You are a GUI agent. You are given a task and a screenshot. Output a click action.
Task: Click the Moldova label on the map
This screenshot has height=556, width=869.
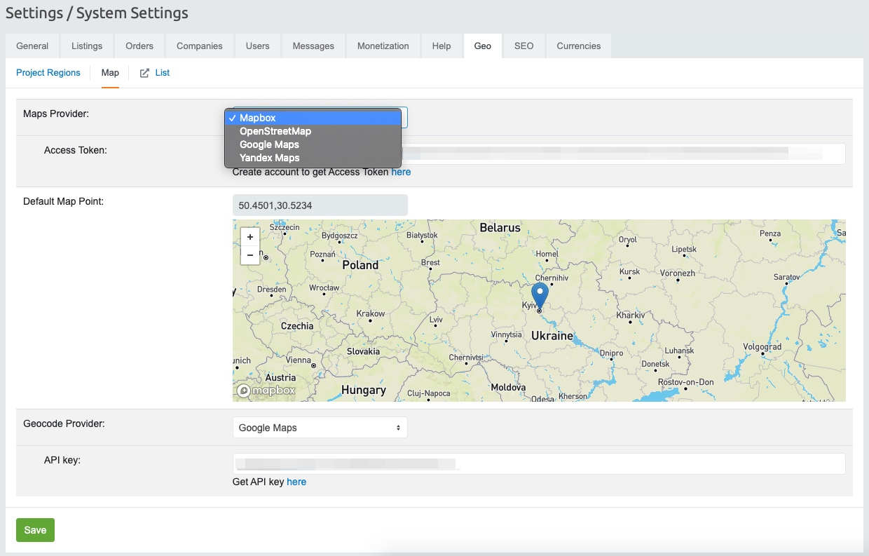(x=508, y=387)
